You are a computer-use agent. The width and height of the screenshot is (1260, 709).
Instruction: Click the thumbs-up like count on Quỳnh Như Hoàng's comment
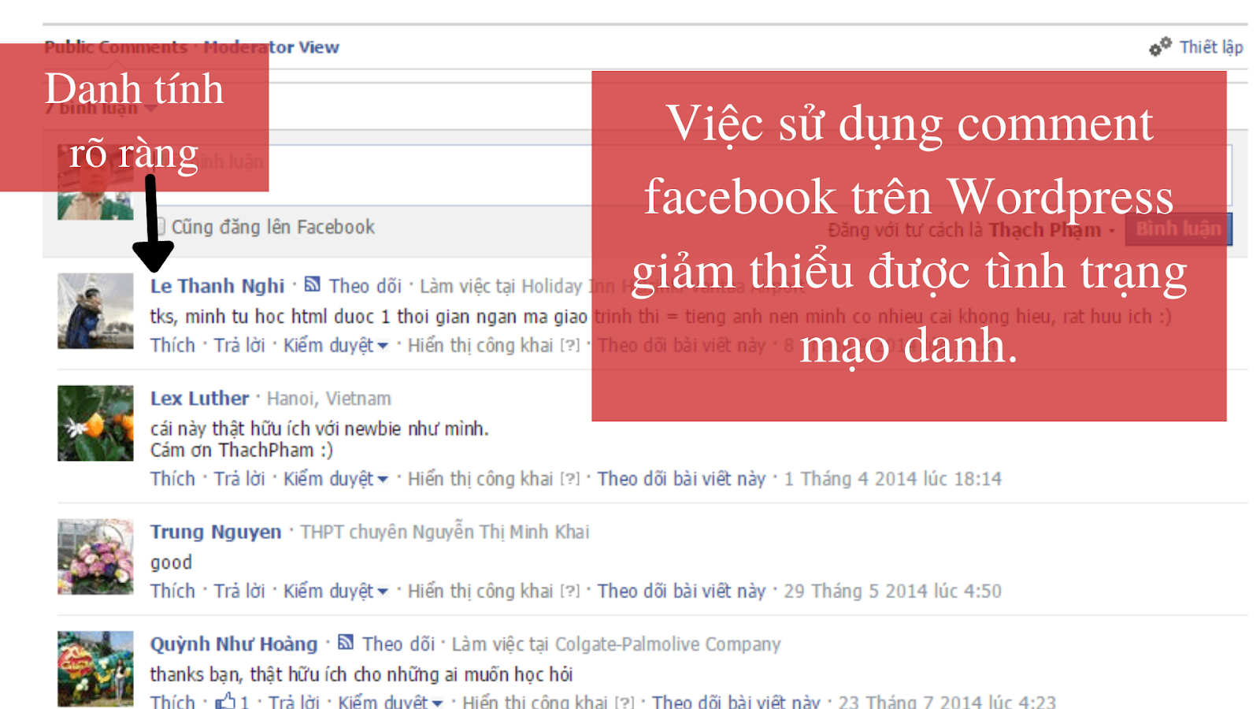[232, 701]
